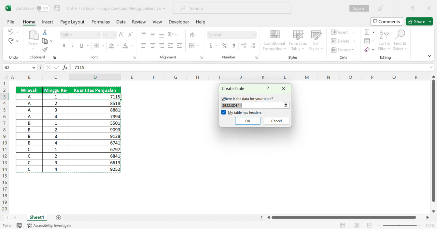Cancel the Create Table dialog

pos(276,121)
